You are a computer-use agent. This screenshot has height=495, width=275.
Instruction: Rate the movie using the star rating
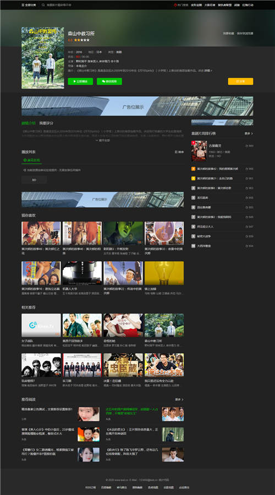82,40
